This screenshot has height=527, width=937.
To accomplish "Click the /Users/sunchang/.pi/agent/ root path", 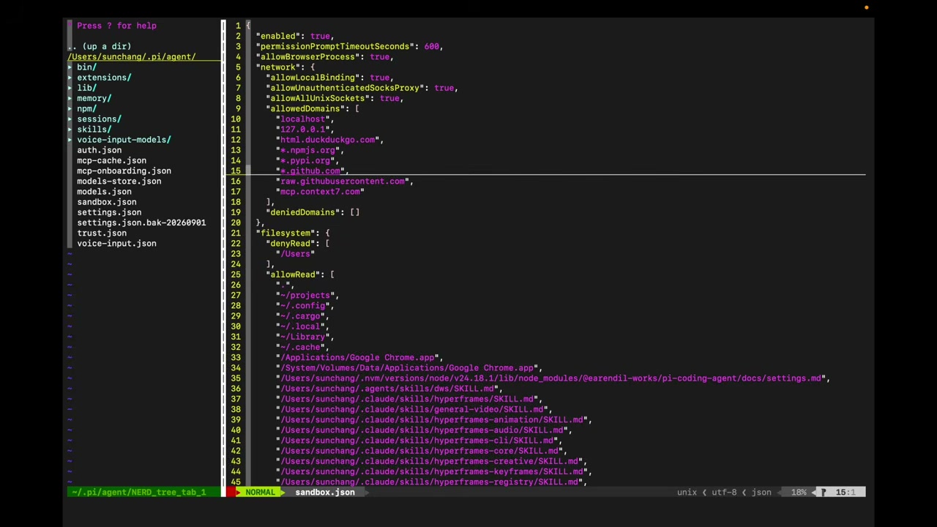I will point(132,57).
